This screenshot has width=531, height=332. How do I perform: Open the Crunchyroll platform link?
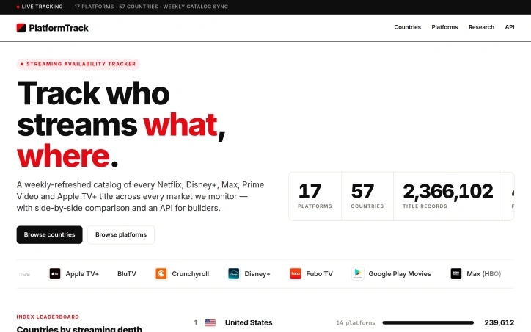point(182,274)
